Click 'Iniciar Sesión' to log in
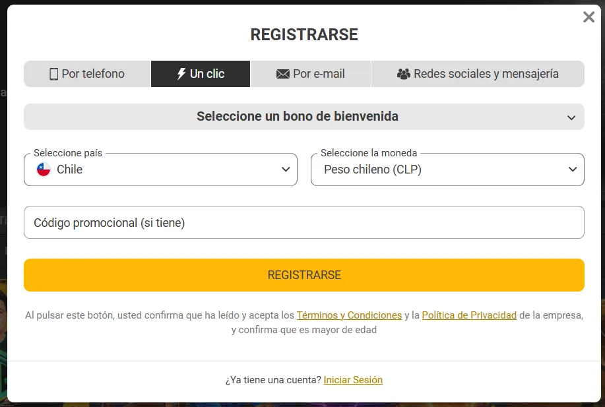The height and width of the screenshot is (407, 605). (353, 379)
